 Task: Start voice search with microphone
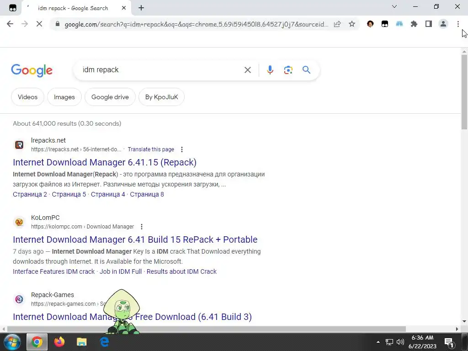(x=270, y=70)
